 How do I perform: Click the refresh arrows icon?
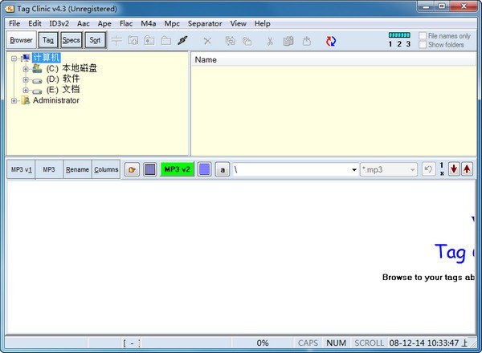click(331, 41)
